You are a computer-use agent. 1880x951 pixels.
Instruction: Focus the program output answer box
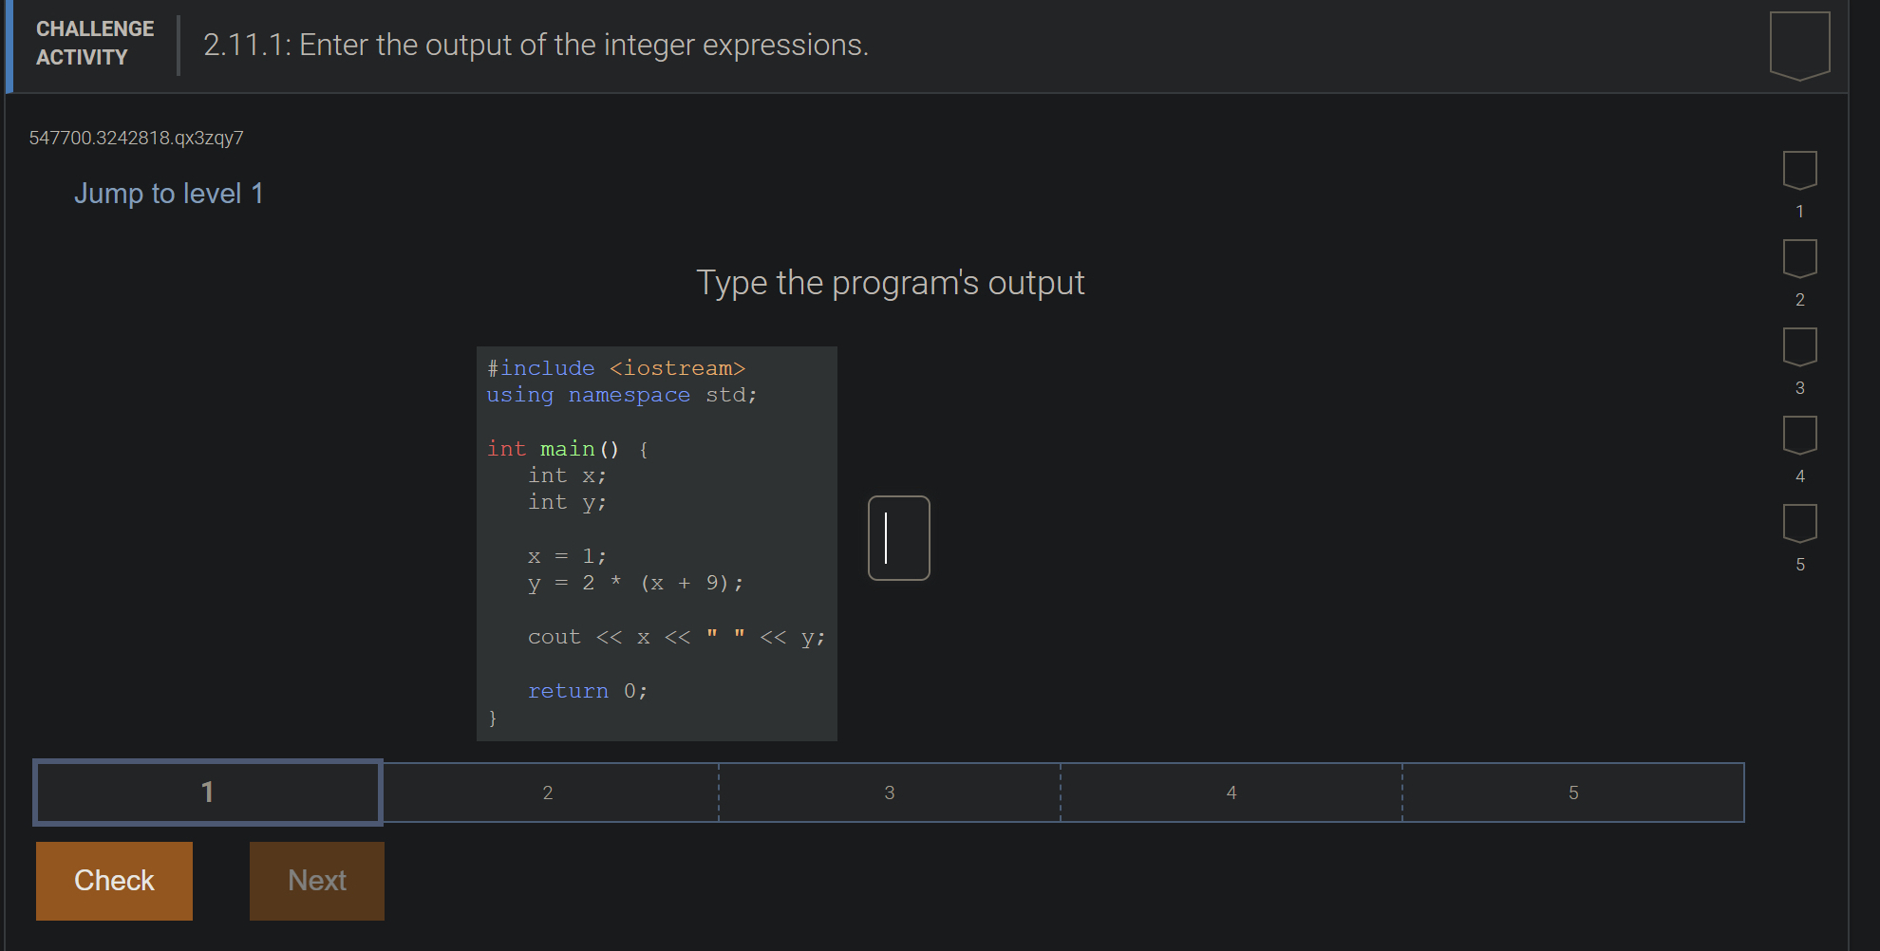point(898,538)
